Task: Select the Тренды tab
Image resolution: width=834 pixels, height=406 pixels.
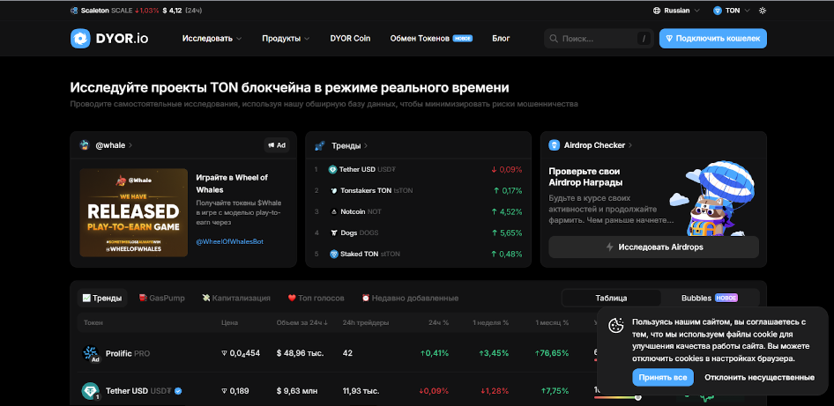Action: click(x=102, y=299)
